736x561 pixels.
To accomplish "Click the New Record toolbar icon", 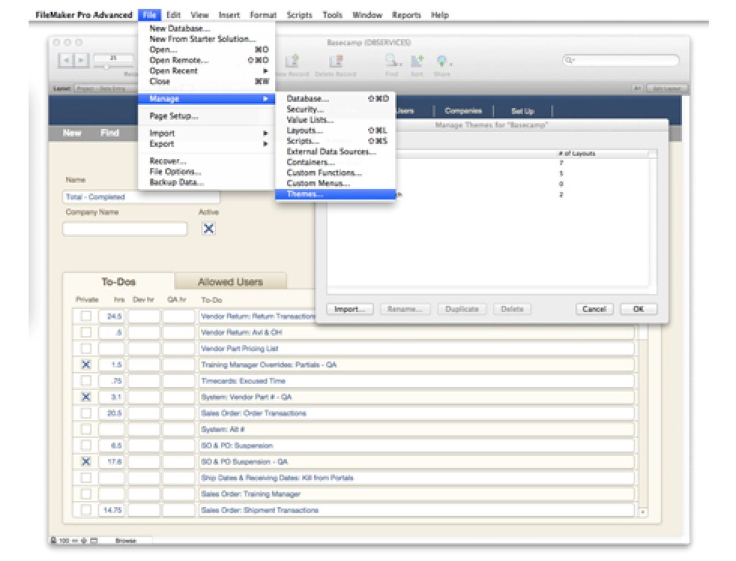I will point(292,61).
